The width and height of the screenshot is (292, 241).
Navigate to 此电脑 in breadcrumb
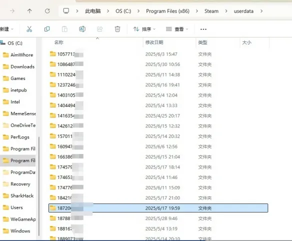click(92, 11)
